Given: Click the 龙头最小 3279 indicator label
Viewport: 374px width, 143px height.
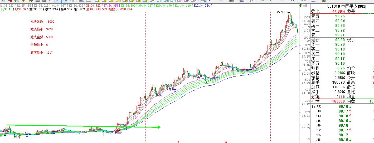Looking at the screenshot, I should point(41,29).
